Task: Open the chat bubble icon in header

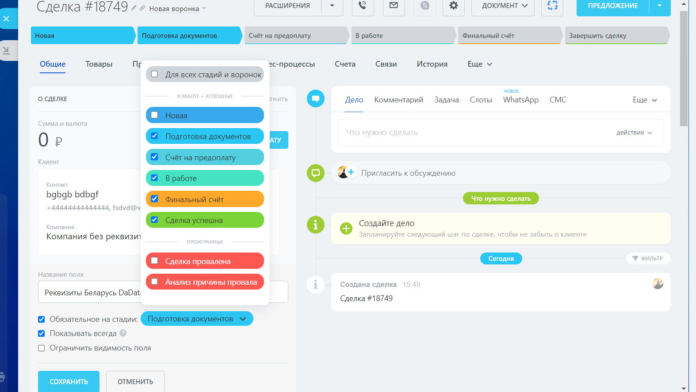Action: coord(425,6)
